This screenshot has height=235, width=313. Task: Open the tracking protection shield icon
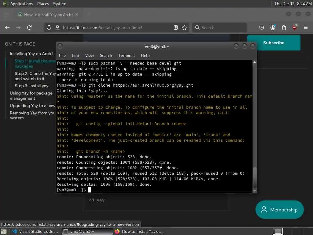(49, 28)
